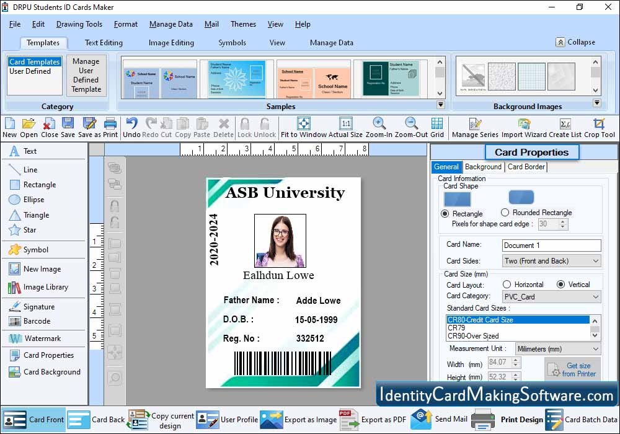Open the Background properties tab
The height and width of the screenshot is (434, 620).
[483, 167]
